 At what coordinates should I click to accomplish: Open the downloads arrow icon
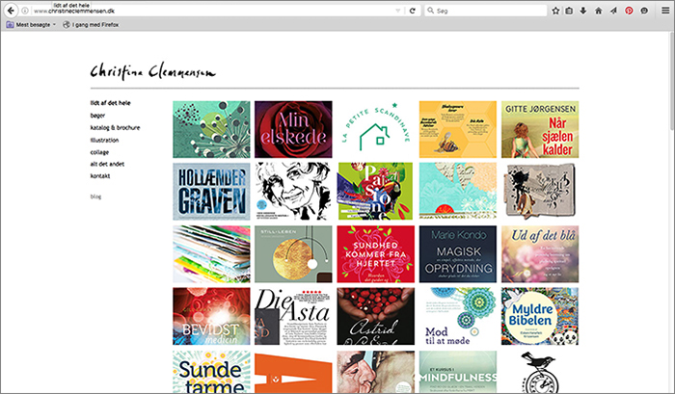coord(583,11)
